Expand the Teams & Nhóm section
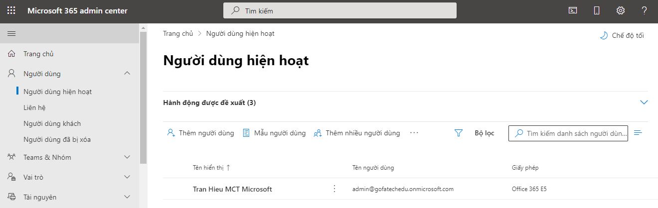 (x=127, y=157)
